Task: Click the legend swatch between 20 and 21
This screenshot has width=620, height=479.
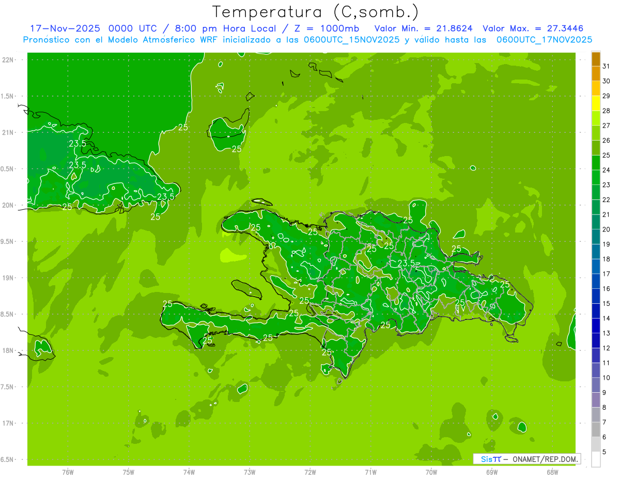Action: (x=596, y=222)
